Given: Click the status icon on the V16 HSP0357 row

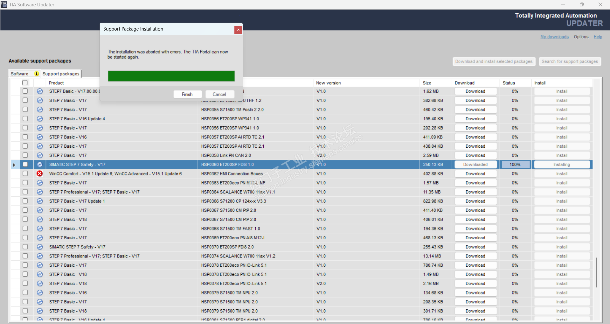Looking at the screenshot, I should click(40, 137).
